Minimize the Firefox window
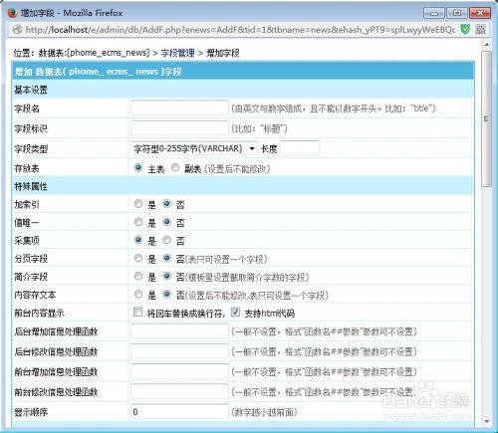The image size is (498, 433). point(434,13)
